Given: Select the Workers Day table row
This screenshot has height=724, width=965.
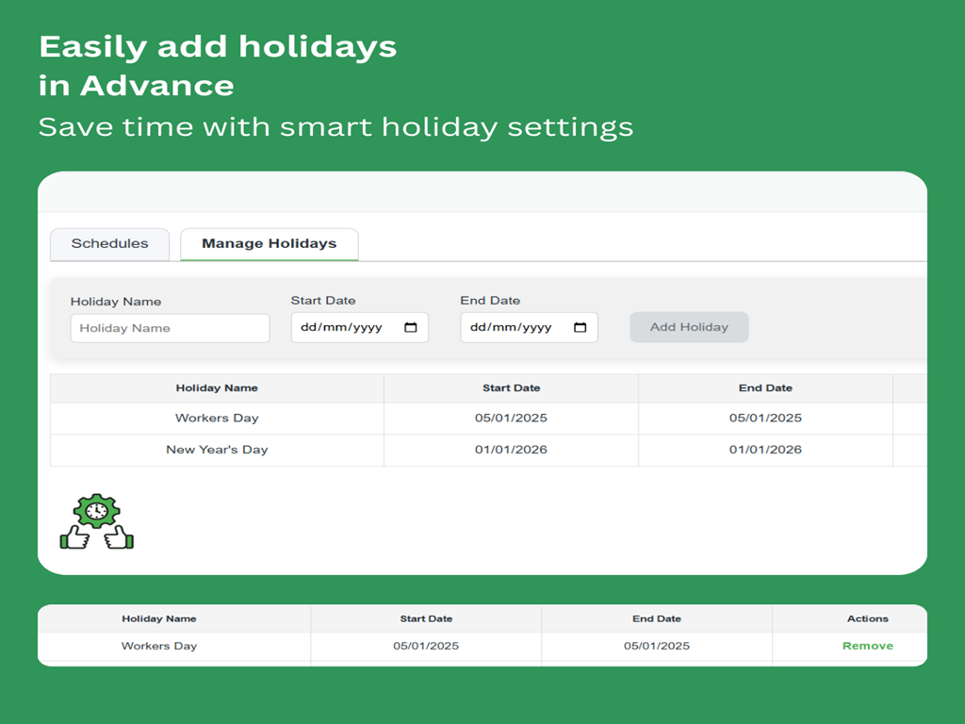Looking at the screenshot, I should [x=217, y=418].
